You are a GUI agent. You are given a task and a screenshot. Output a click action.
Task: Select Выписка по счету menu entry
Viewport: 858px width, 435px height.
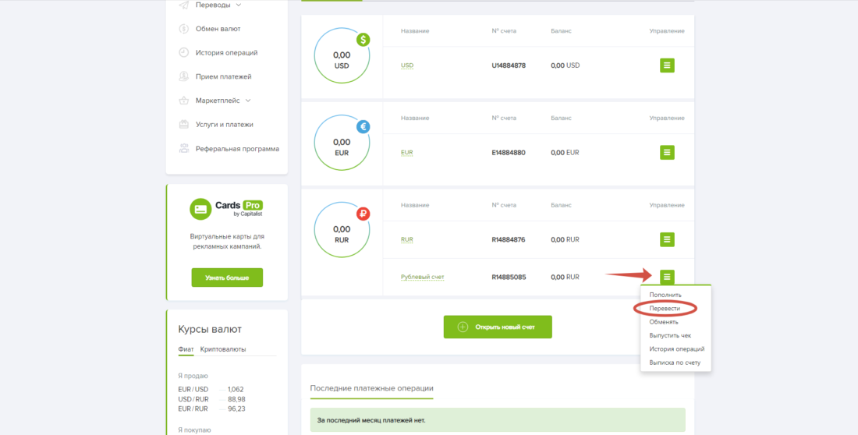[x=675, y=362]
